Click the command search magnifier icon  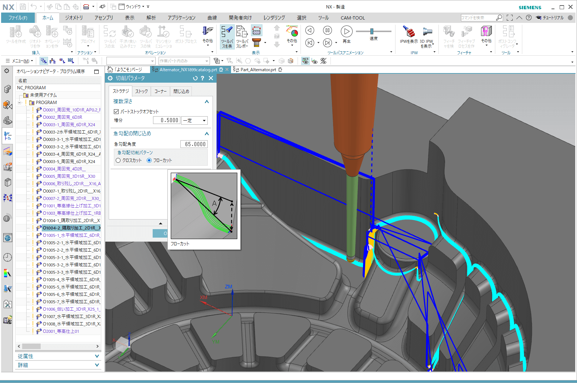(x=499, y=18)
